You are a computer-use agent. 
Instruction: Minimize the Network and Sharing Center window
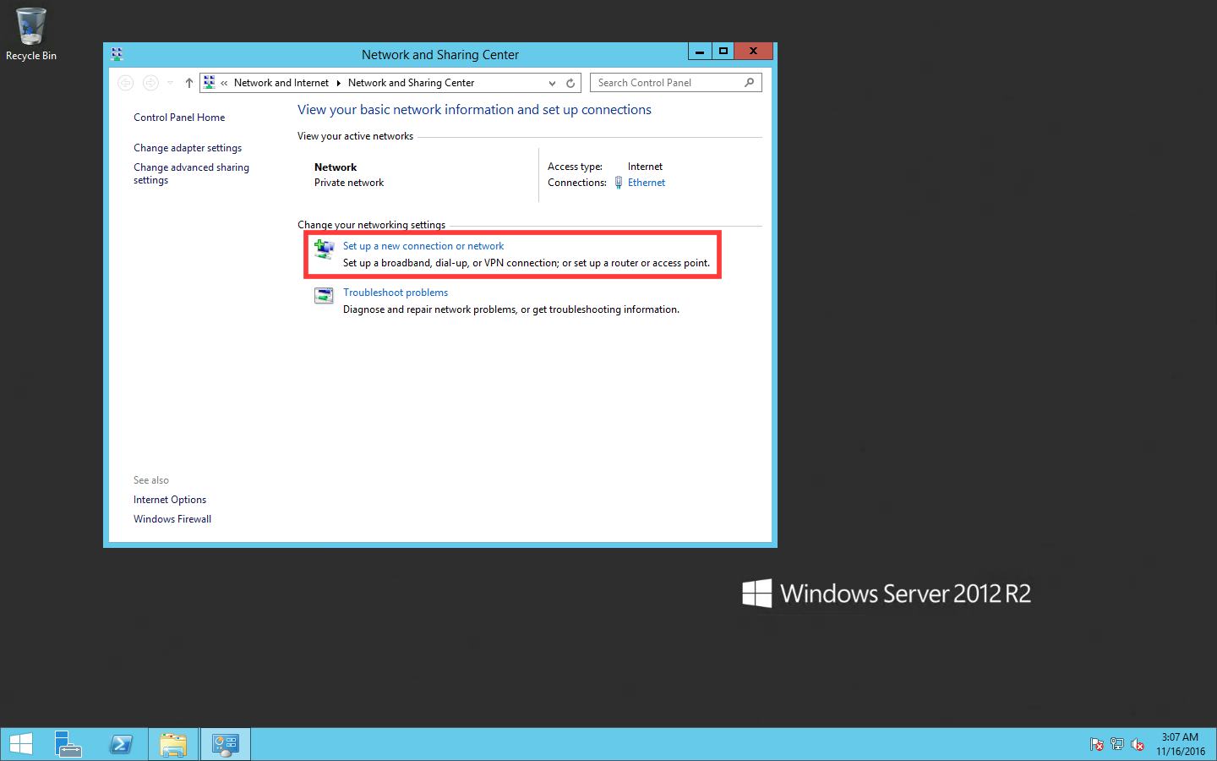click(x=700, y=52)
